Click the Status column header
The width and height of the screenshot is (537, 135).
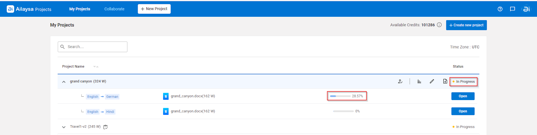point(458,66)
